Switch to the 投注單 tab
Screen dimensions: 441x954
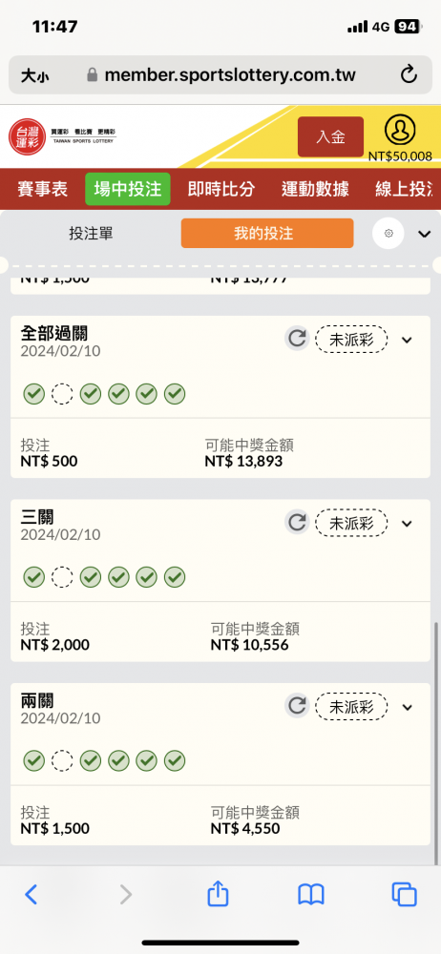click(91, 234)
